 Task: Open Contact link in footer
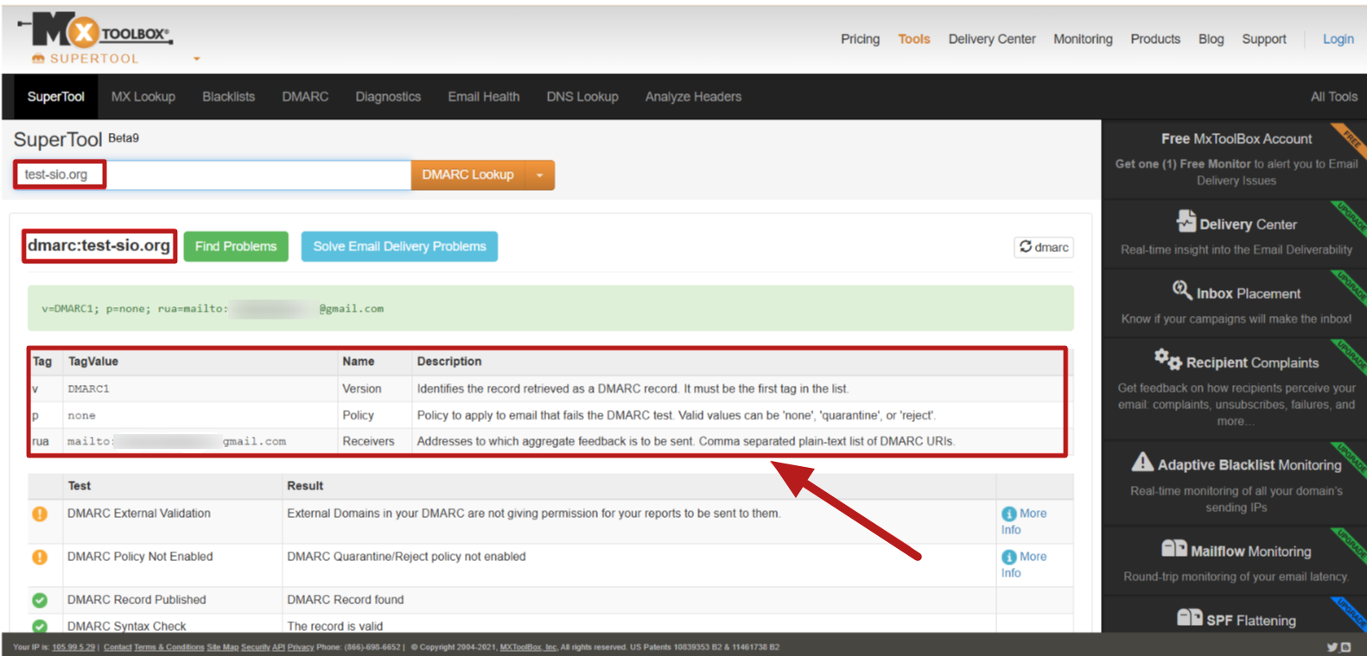(118, 647)
